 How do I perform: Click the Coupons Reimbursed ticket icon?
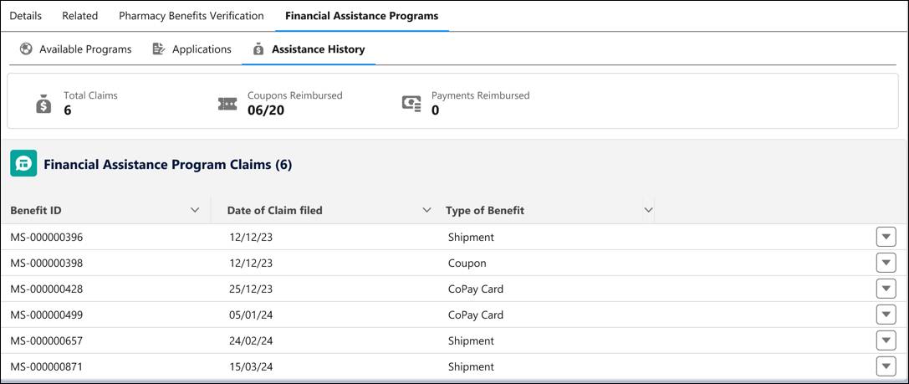[227, 104]
